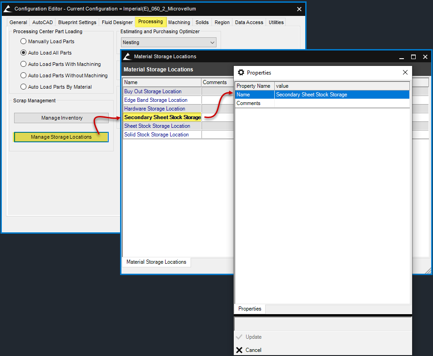Minimize the Material Storage Locations window
Viewport: 433px width, 356px height.
(x=402, y=57)
